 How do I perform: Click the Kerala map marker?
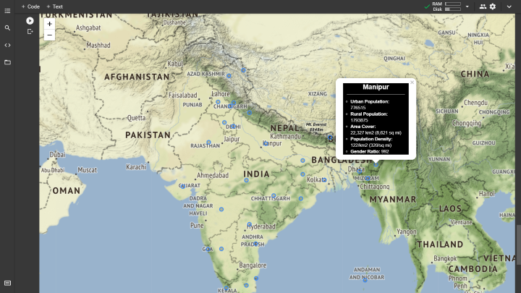click(226, 288)
